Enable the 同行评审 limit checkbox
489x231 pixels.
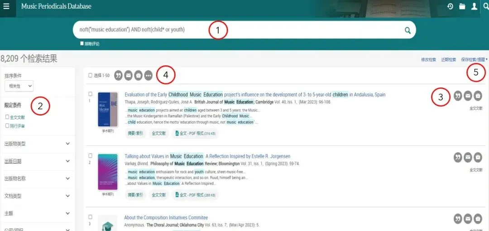(x=7, y=125)
